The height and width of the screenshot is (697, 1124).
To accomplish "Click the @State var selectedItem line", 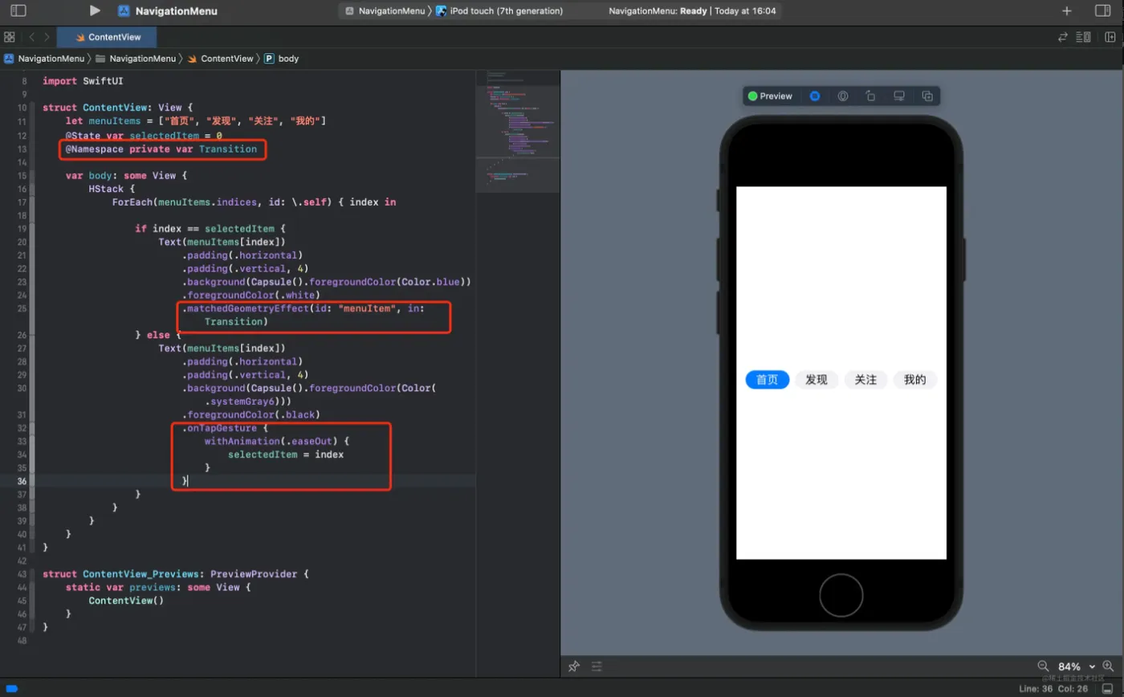I will click(144, 136).
